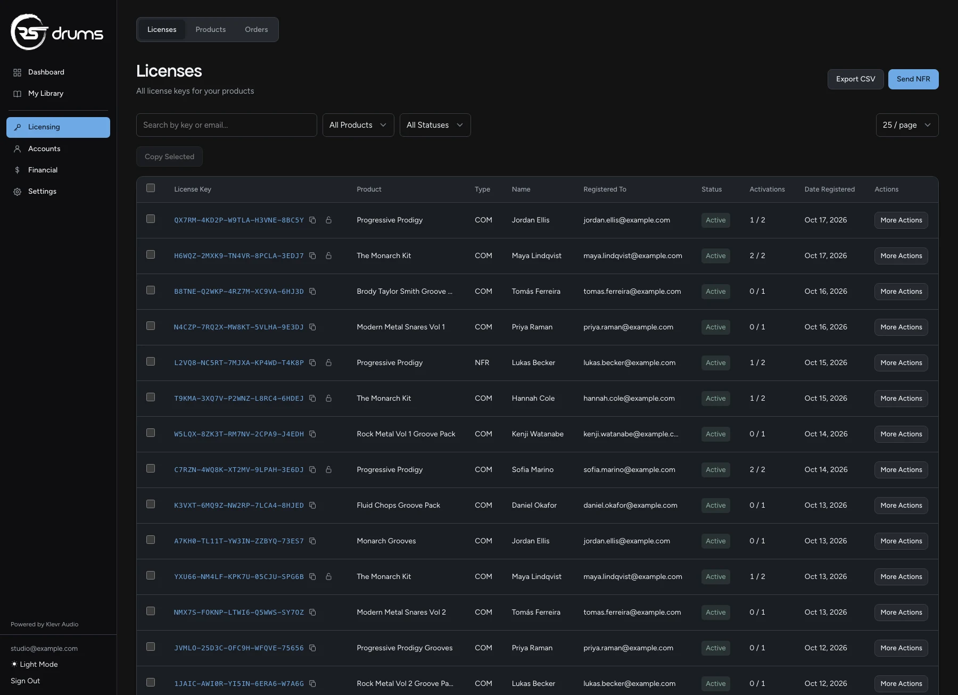Select checkbox for Lukas Becker's NFR license
This screenshot has width=958, height=695.
point(151,361)
